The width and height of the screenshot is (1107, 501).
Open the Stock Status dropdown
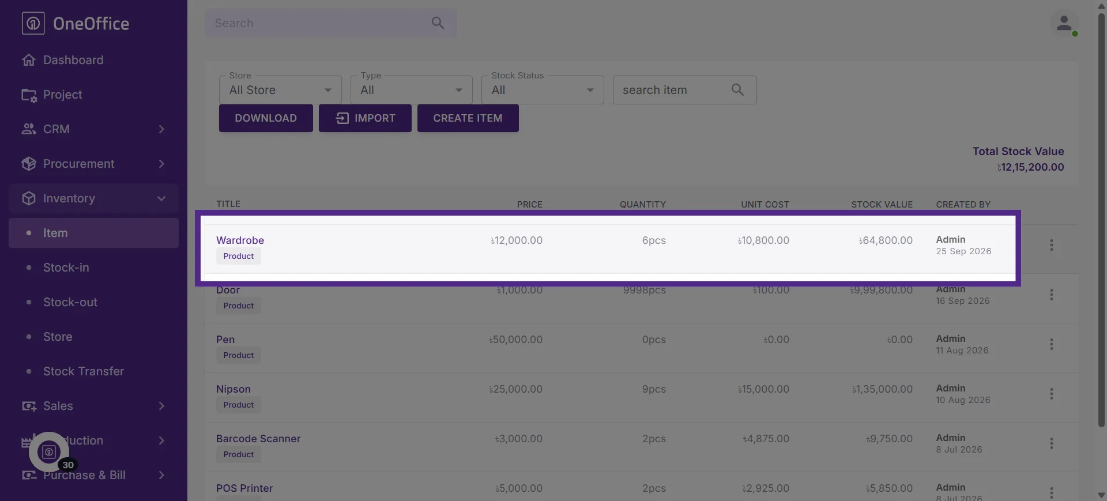(543, 90)
